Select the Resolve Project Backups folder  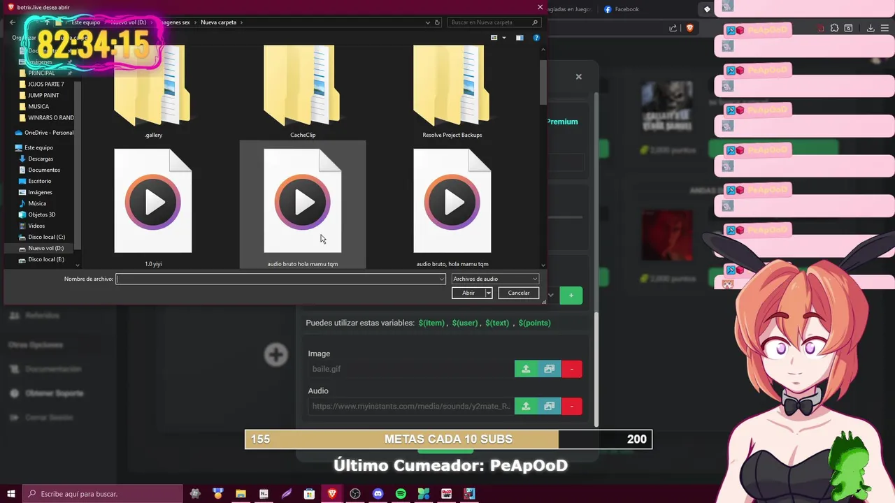tap(452, 91)
